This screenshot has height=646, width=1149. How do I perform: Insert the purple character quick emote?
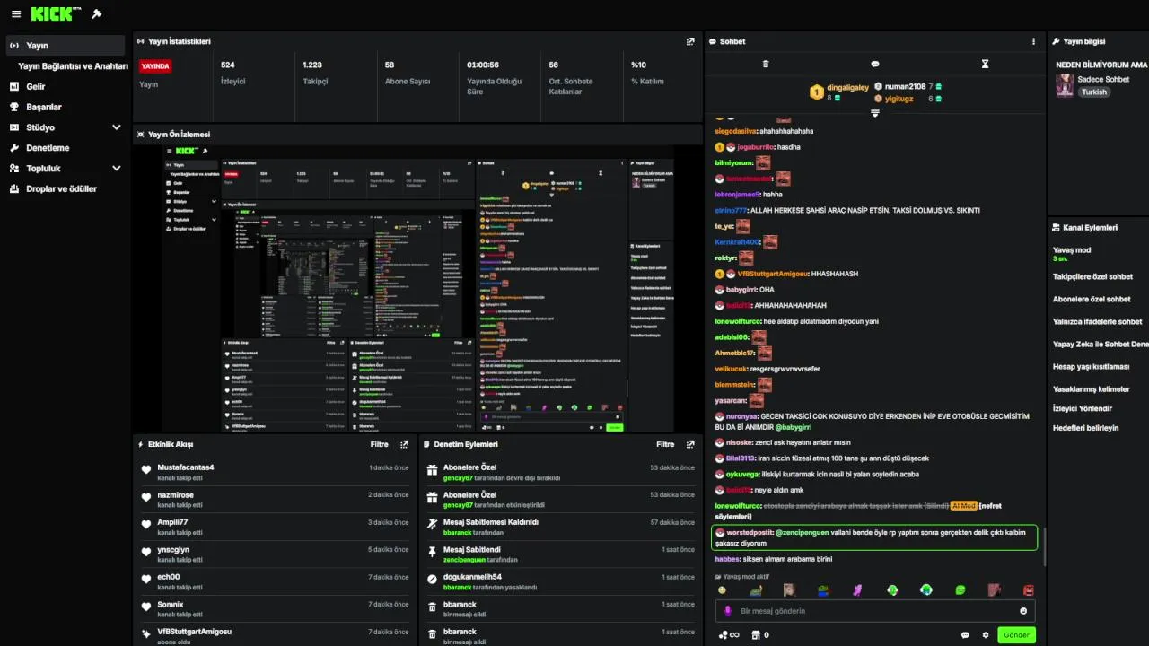pos(857,590)
